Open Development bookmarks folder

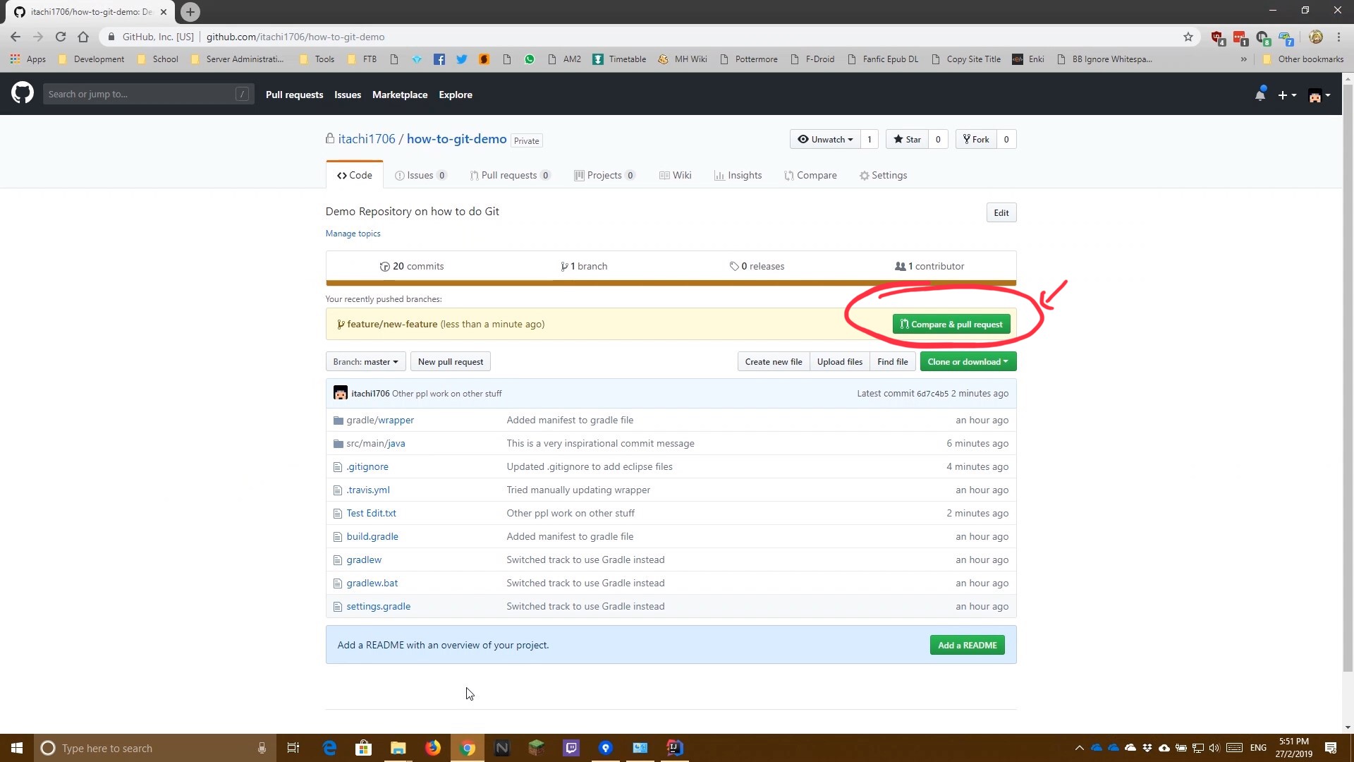(91, 59)
